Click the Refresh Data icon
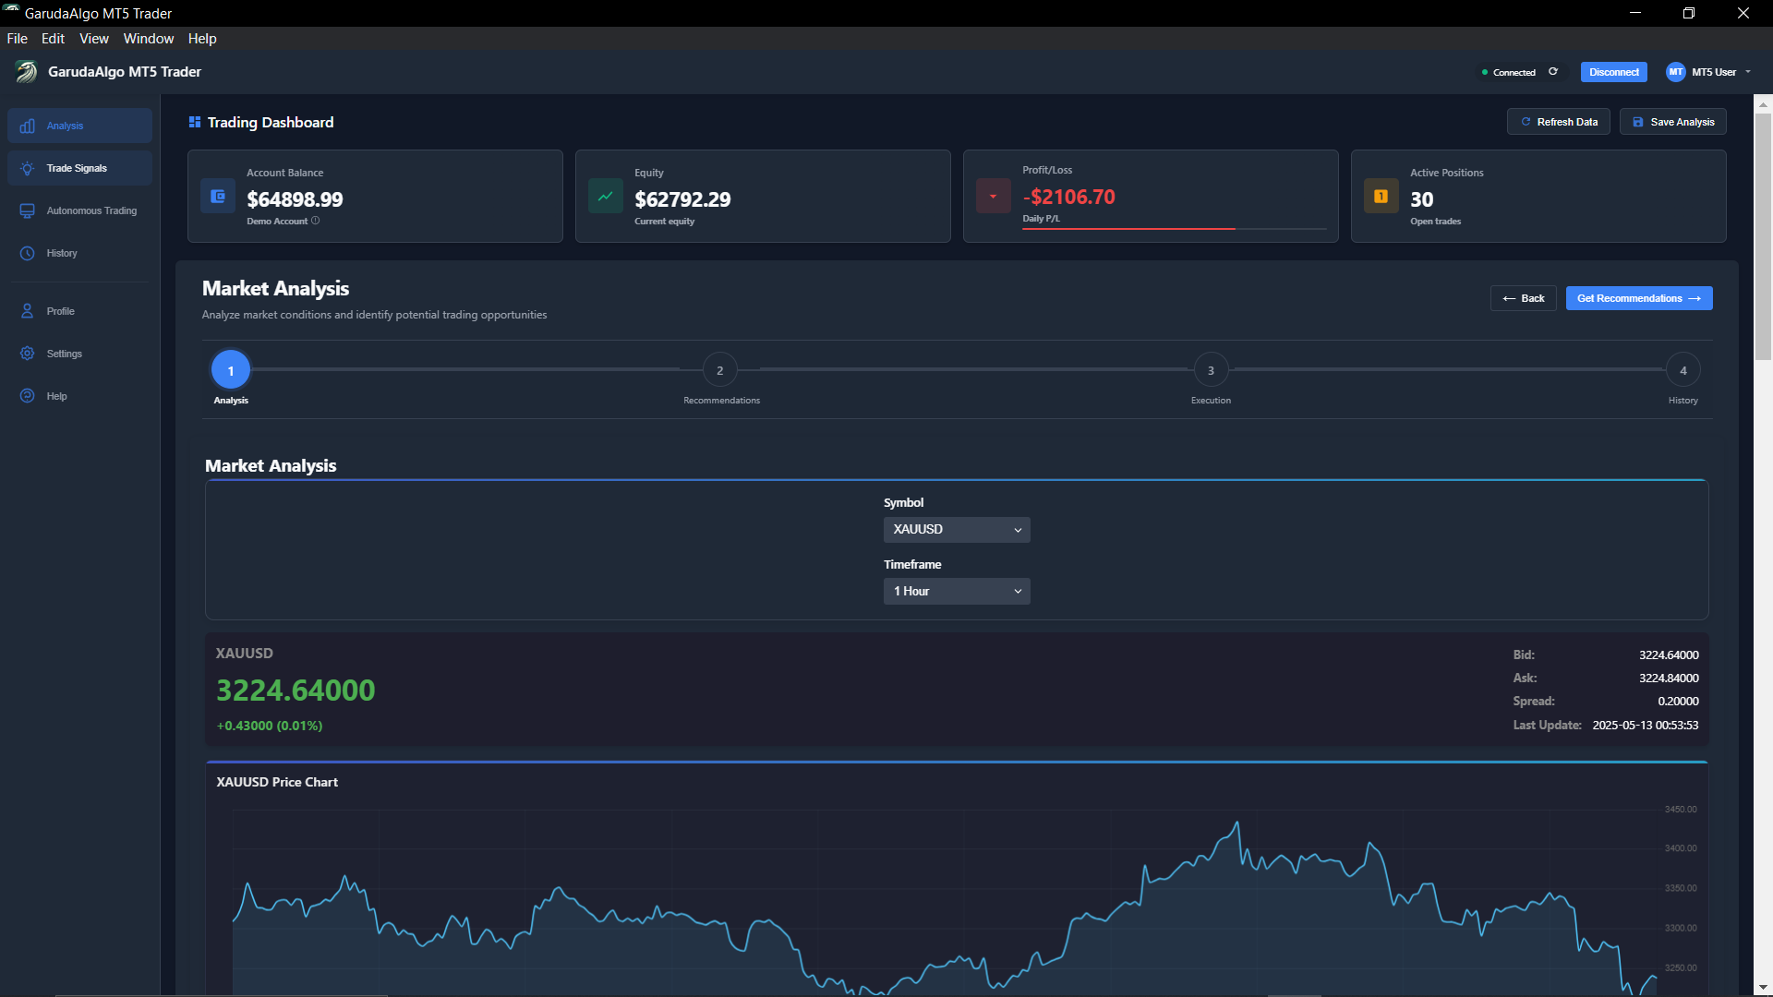 (1527, 121)
